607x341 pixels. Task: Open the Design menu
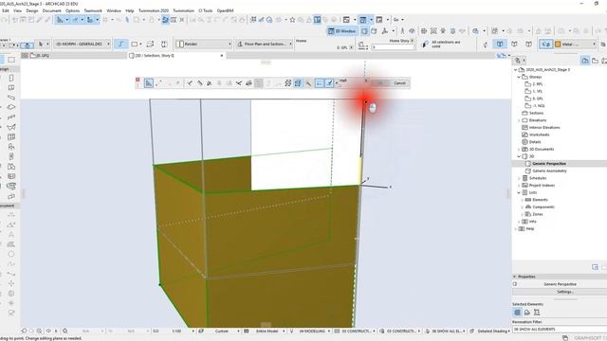[x=31, y=10]
